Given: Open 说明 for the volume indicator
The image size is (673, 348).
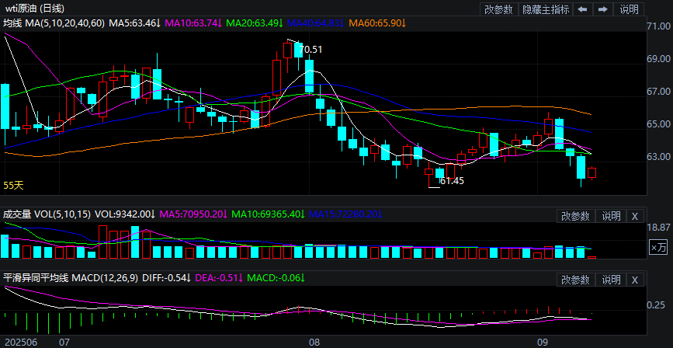Looking at the screenshot, I should pos(611,216).
